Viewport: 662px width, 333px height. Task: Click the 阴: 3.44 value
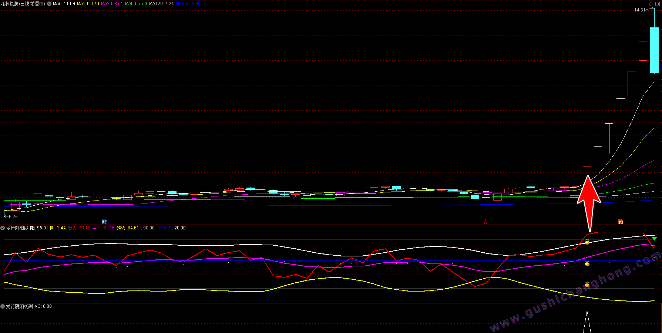pos(58,228)
